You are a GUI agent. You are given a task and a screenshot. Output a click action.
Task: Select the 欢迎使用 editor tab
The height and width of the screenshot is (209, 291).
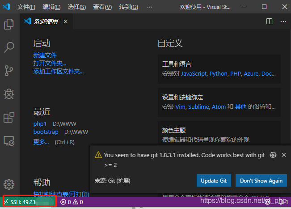coord(46,21)
